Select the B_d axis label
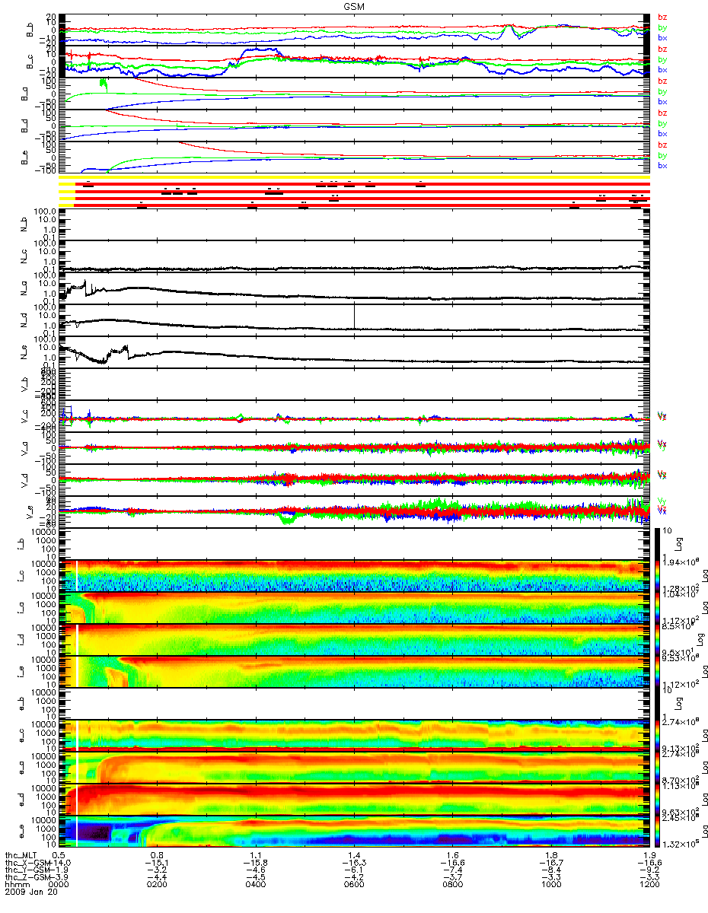 click(25, 126)
